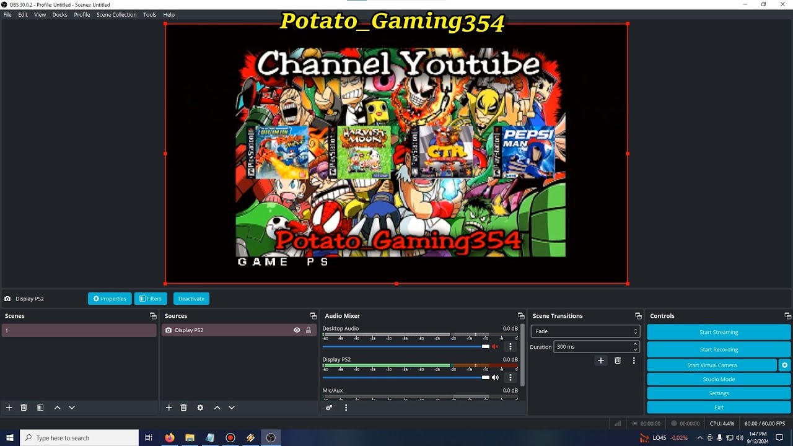Open advanced audio properties gears icon
The height and width of the screenshot is (446, 793).
329,408
